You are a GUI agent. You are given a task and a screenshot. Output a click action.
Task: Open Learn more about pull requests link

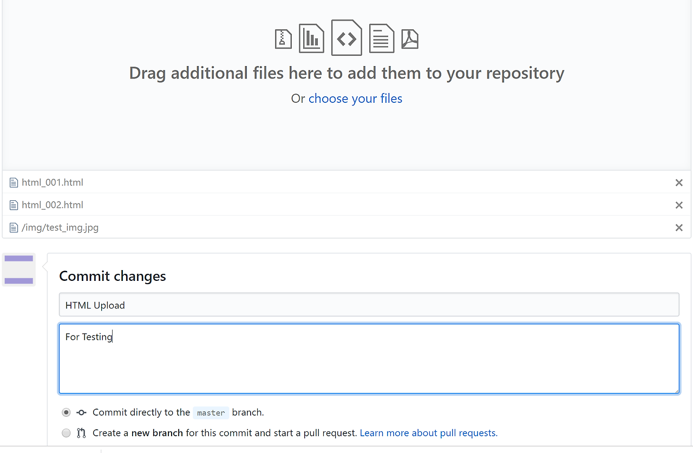pyautogui.click(x=428, y=433)
